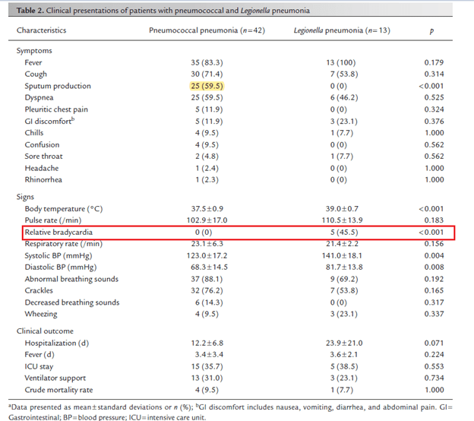Click the Symptoms section heading
Viewport: 474px width, 421px height.
[x=34, y=51]
